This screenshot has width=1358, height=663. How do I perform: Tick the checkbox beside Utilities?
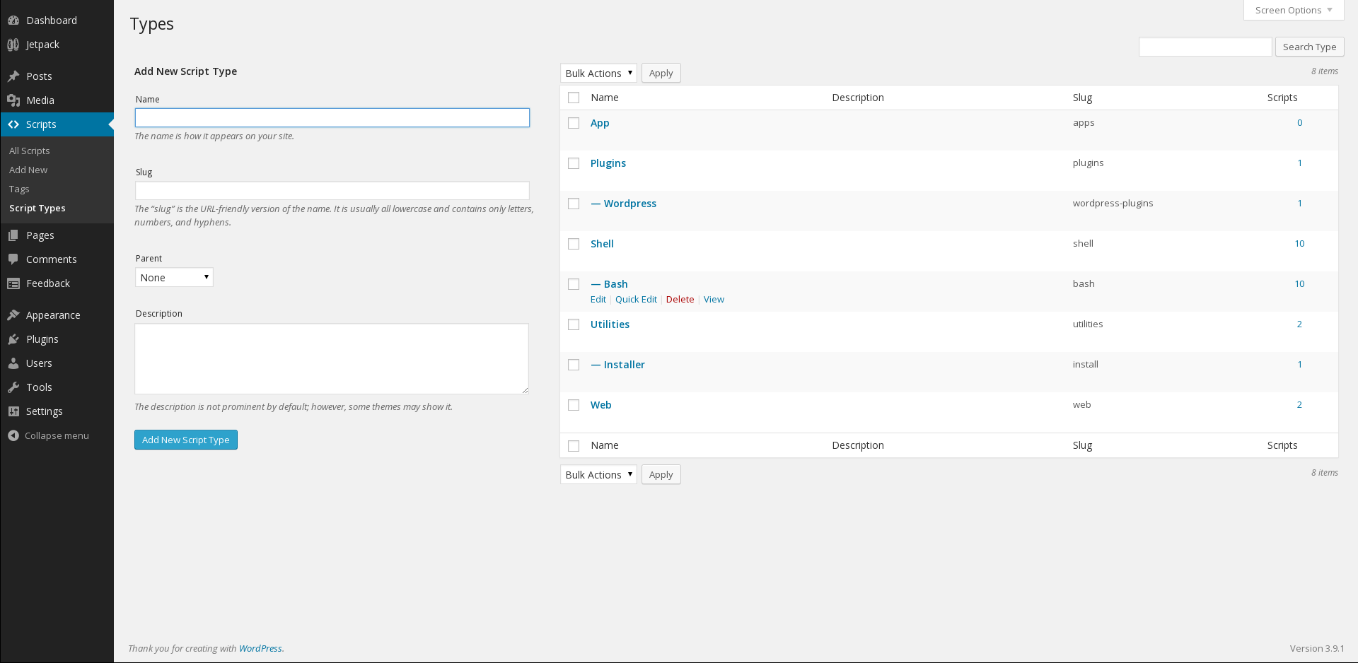point(574,324)
